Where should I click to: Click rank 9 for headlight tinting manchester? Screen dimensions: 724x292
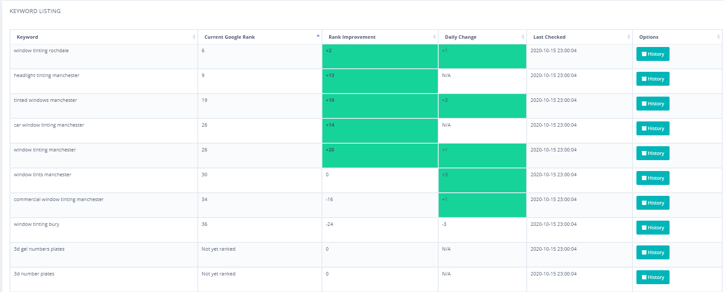(x=203, y=75)
